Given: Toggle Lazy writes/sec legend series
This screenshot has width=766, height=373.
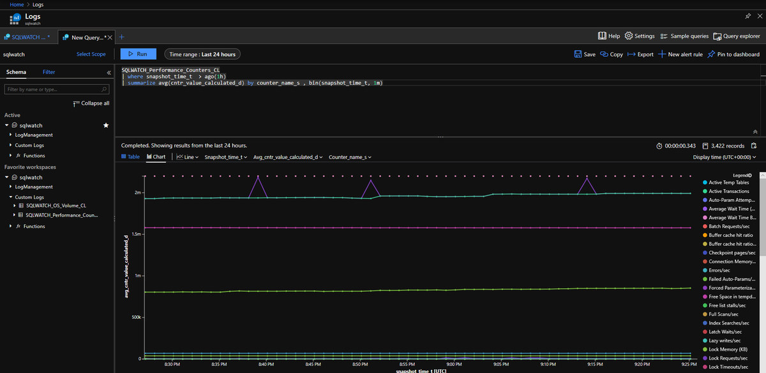Looking at the screenshot, I should (x=721, y=340).
